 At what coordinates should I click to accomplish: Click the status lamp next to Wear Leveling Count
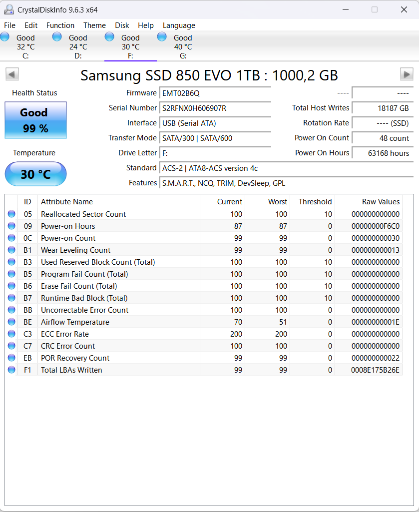(11, 250)
